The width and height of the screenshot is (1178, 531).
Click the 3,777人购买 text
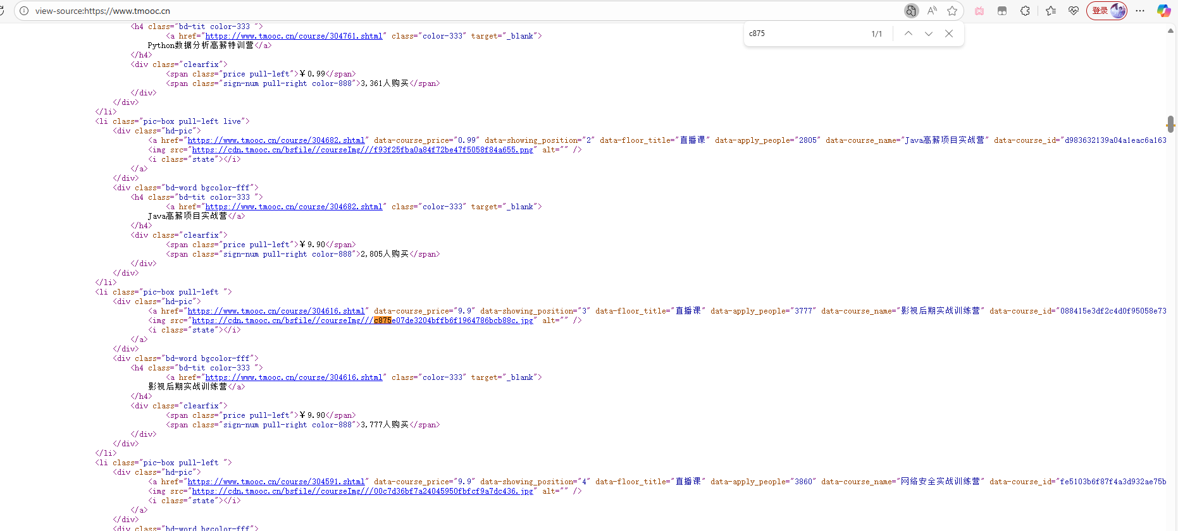pos(385,425)
